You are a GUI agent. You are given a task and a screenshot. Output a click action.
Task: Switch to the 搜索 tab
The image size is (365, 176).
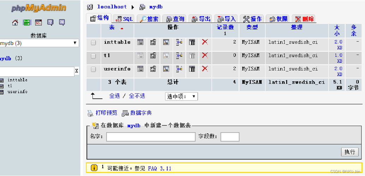pos(149,19)
